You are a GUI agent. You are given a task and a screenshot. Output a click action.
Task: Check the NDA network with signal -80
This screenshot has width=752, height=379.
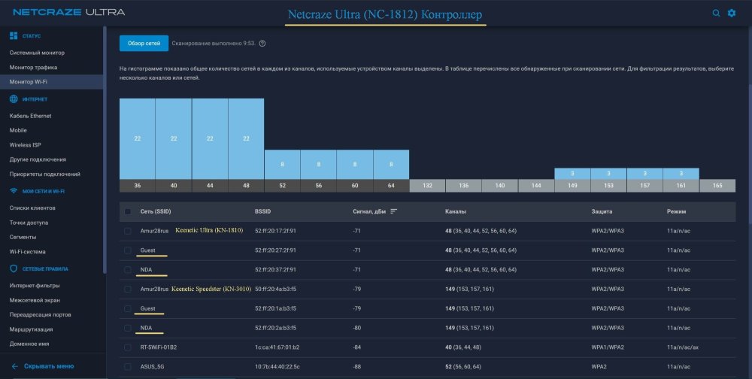pos(128,328)
